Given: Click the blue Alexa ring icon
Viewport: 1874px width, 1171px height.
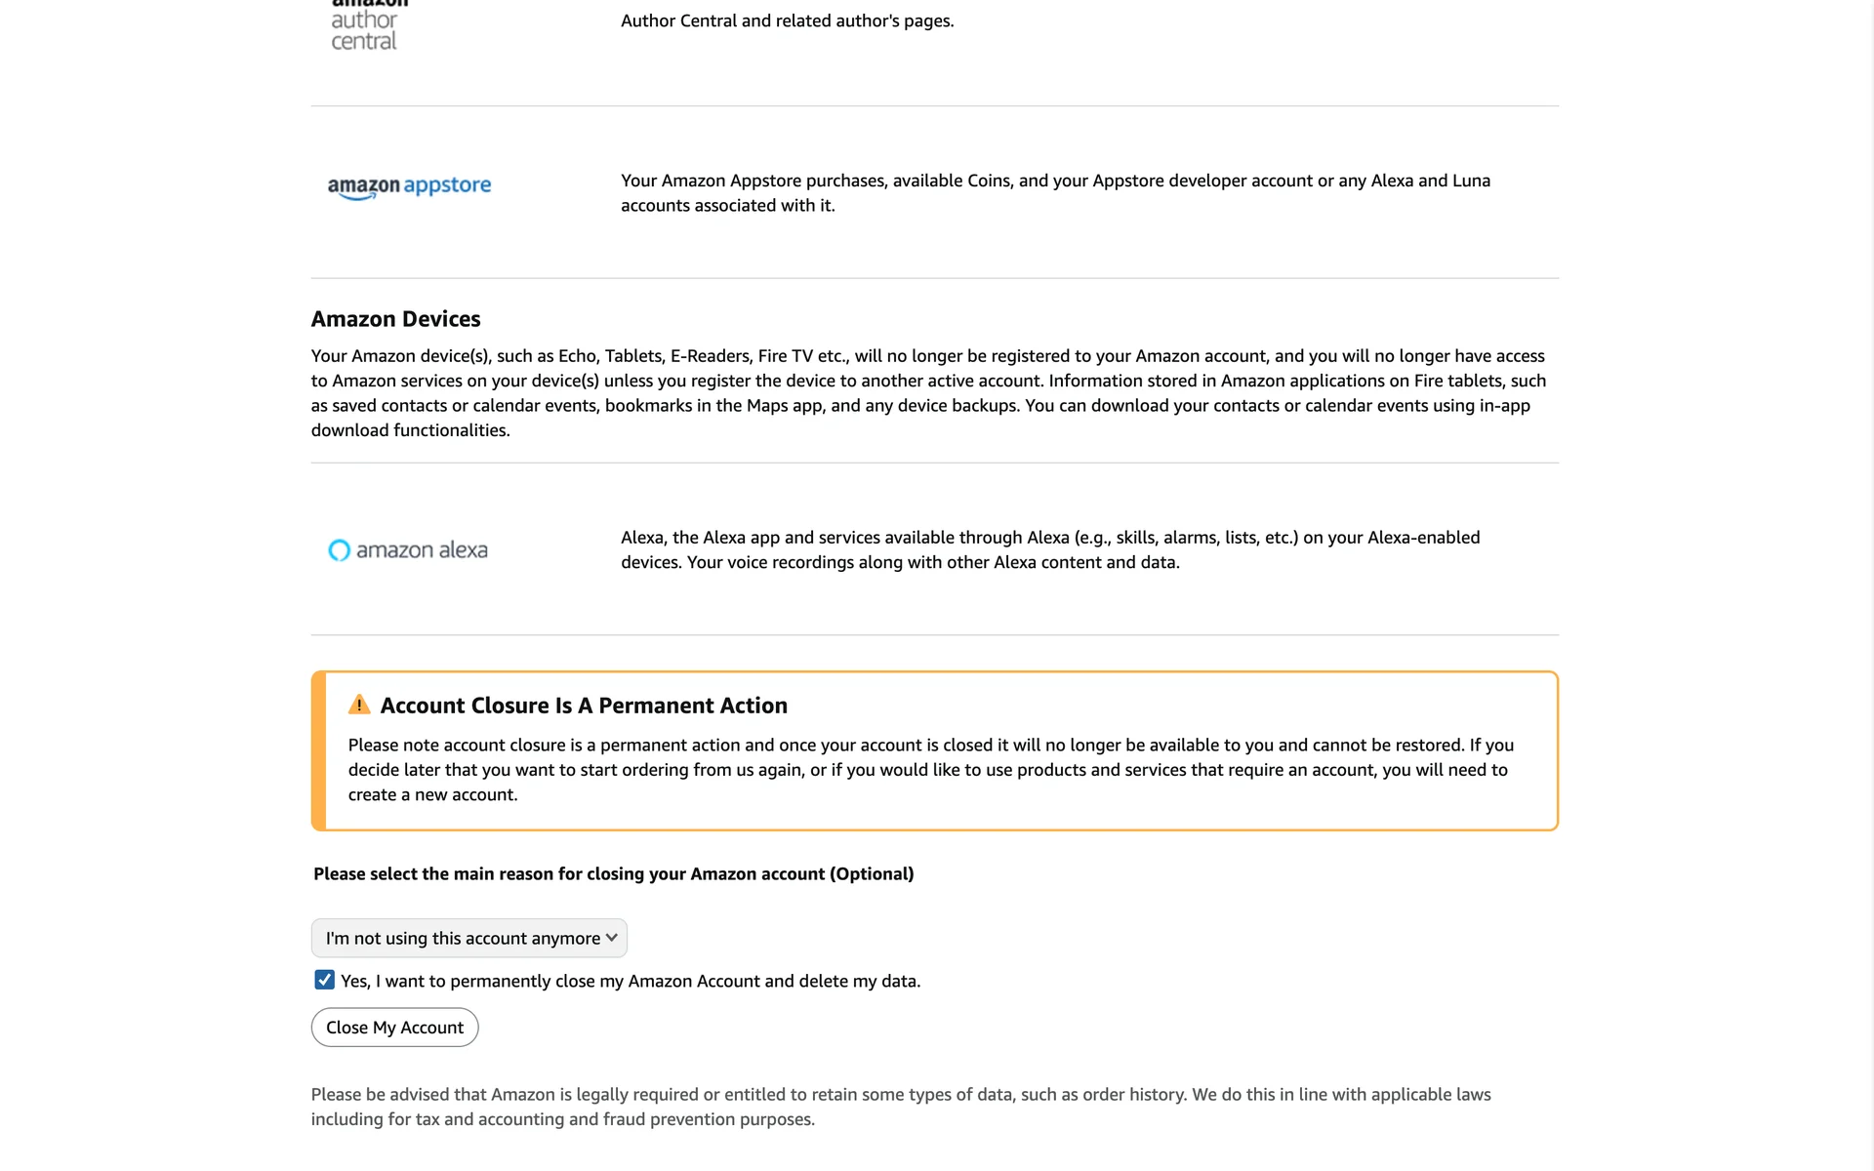Looking at the screenshot, I should point(339,550).
